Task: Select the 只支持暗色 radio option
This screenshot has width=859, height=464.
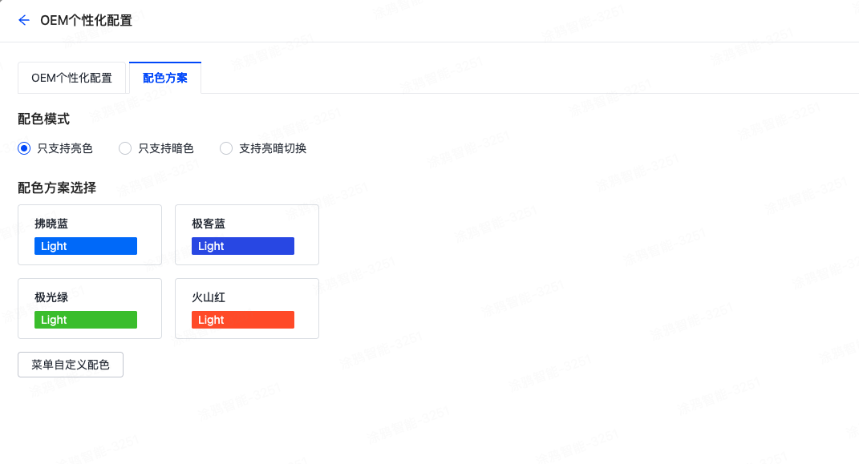Action: click(x=125, y=148)
